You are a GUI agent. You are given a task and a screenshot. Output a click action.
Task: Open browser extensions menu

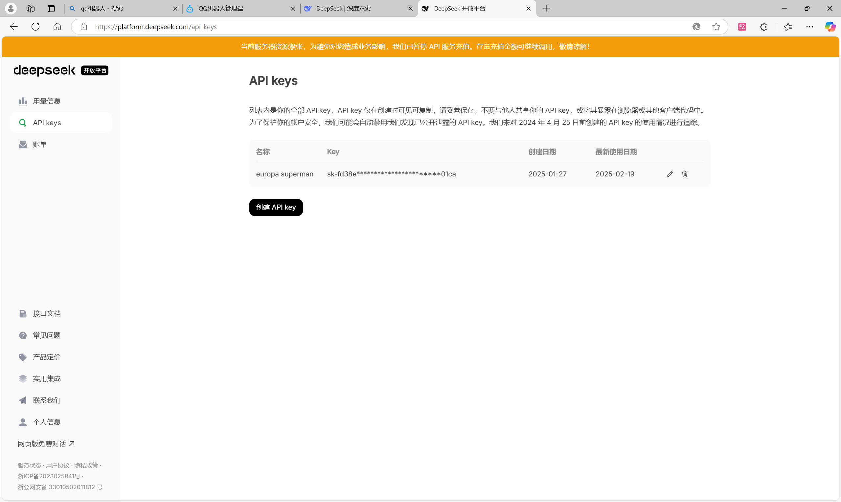point(763,27)
